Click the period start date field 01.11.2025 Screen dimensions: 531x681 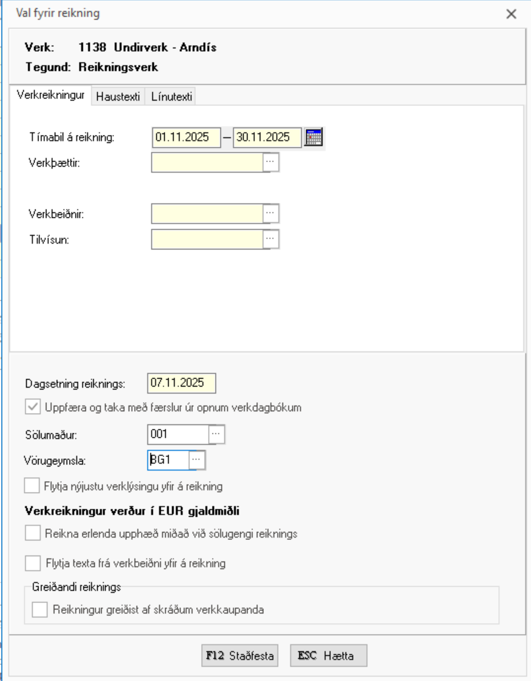click(x=186, y=137)
